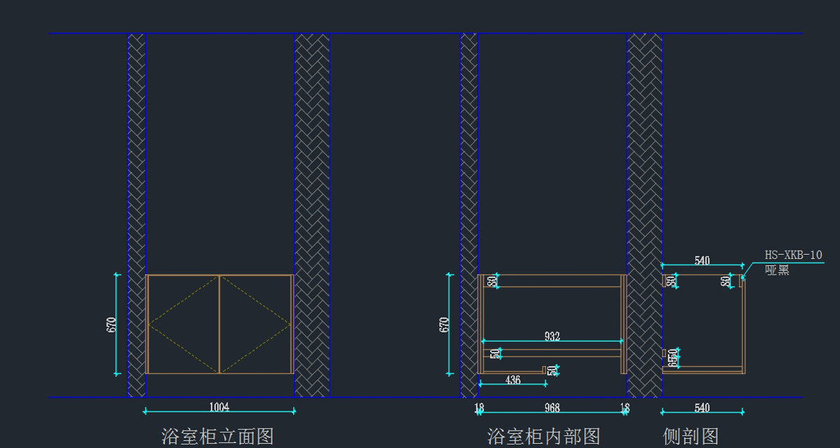The width and height of the screenshot is (840, 448).
Task: Select the 670 dimension beside the elevation view
Action: tap(111, 325)
